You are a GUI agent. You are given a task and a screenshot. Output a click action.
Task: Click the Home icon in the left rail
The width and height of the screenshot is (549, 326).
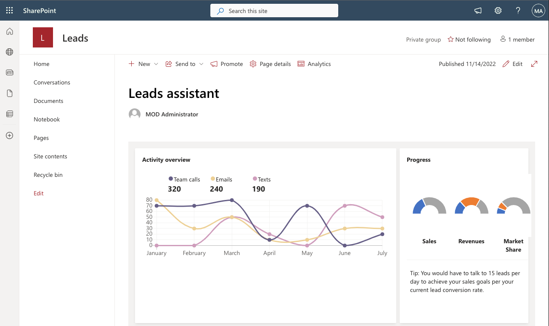(9, 31)
